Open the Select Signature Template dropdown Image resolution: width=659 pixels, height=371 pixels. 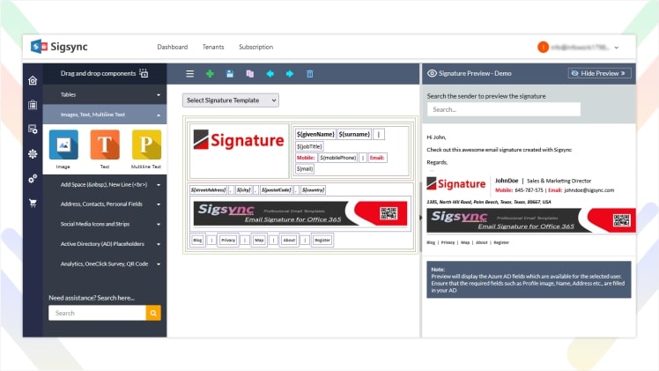tap(230, 100)
